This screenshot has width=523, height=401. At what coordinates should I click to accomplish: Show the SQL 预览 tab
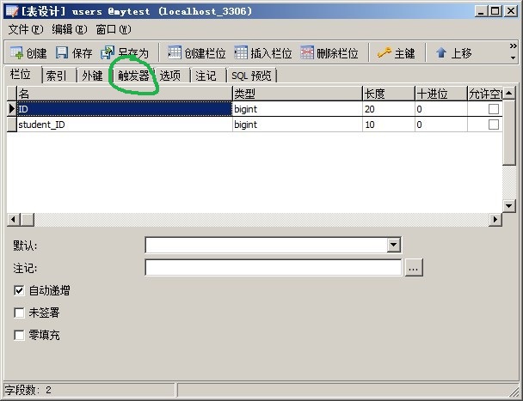[251, 76]
